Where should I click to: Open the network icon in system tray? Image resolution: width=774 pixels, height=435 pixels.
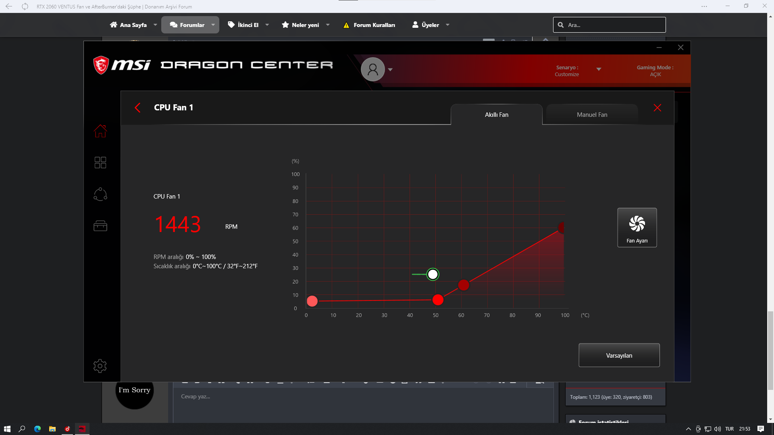tap(708, 429)
